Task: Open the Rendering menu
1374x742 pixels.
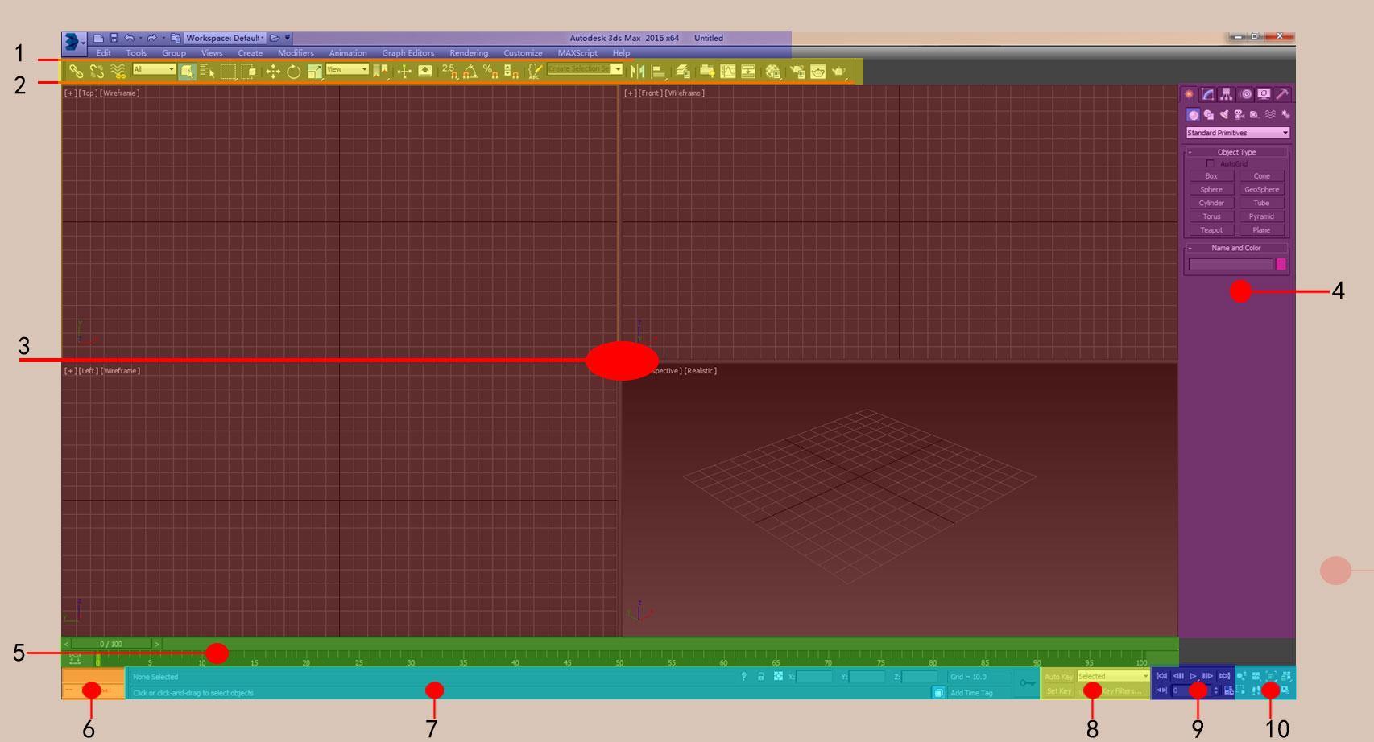Action: pos(469,53)
